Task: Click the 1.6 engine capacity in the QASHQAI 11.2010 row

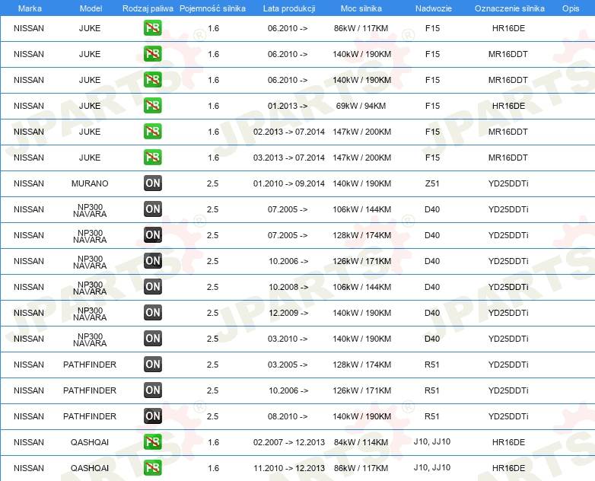Action: [x=213, y=468]
